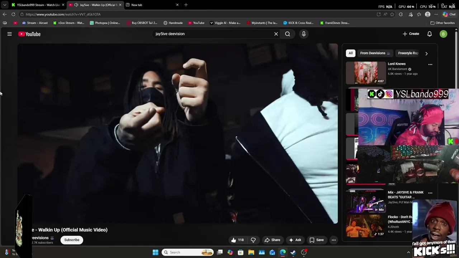Show hidden system tray icons
The width and height of the screenshot is (459, 258).
coord(408,252)
